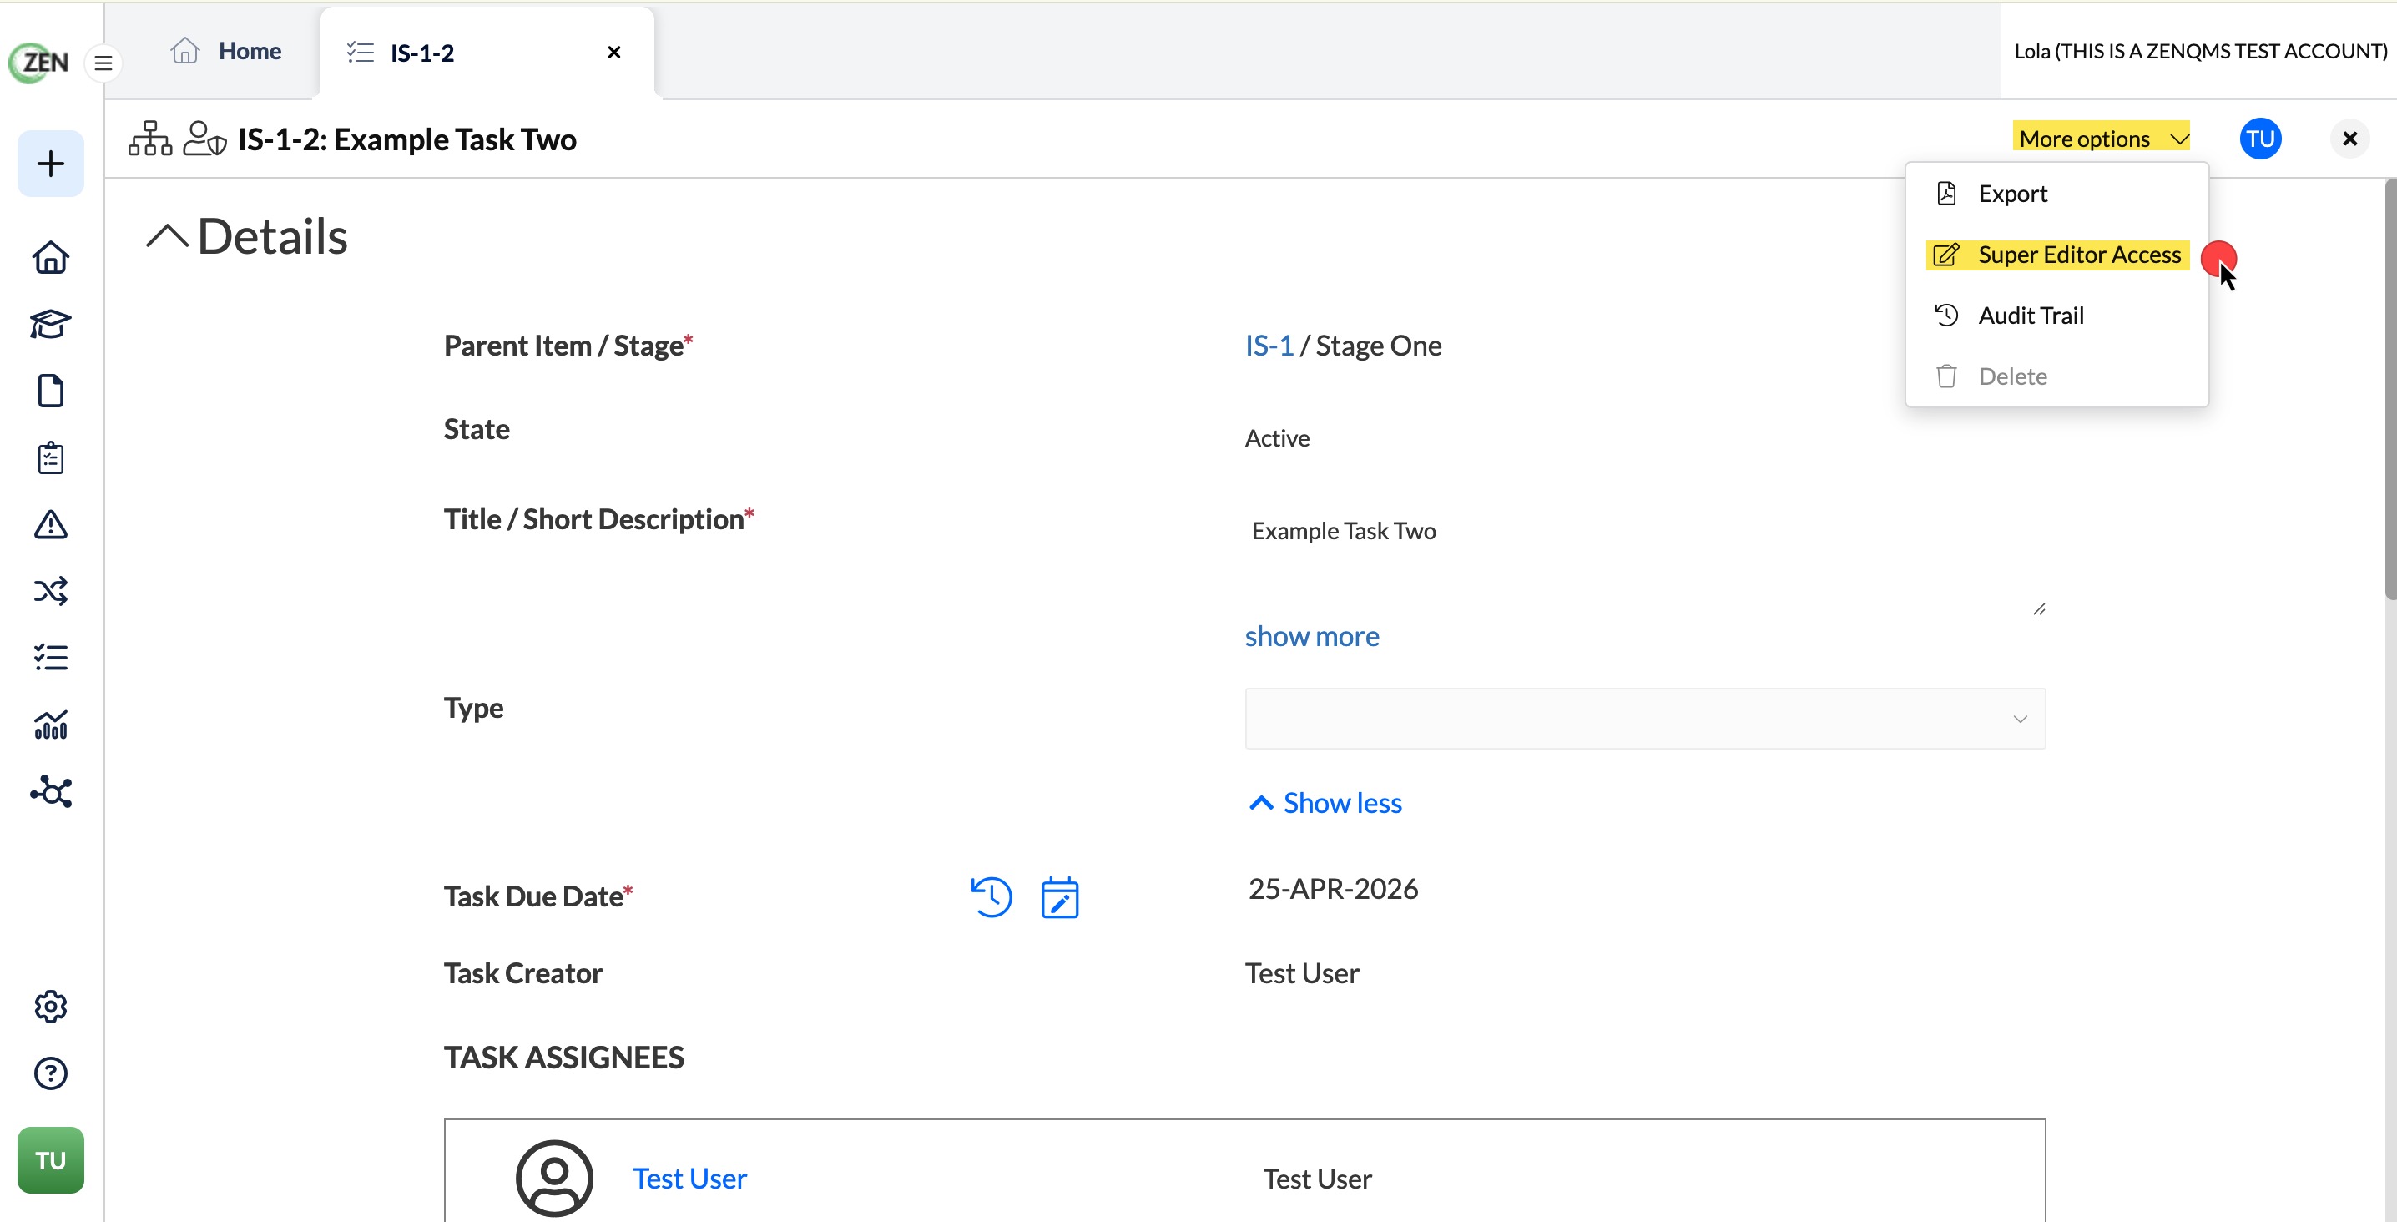Open the analytics bar chart icon

point(50,725)
